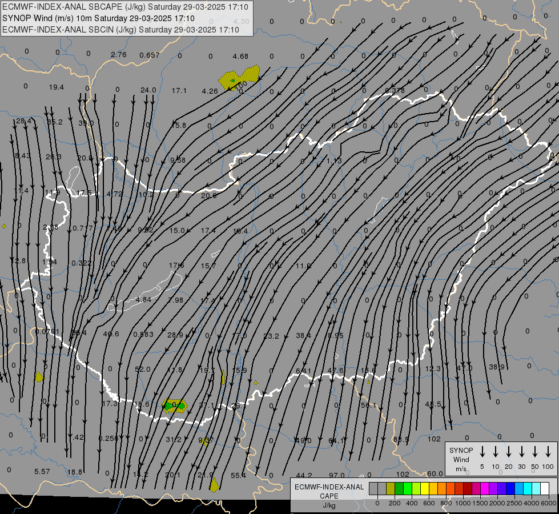
Task: Click the map value 56.1
Action: (x=369, y=405)
